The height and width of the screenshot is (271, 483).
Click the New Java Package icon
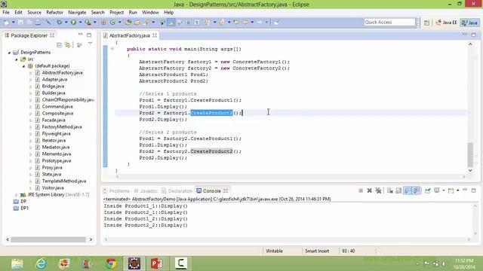click(103, 23)
